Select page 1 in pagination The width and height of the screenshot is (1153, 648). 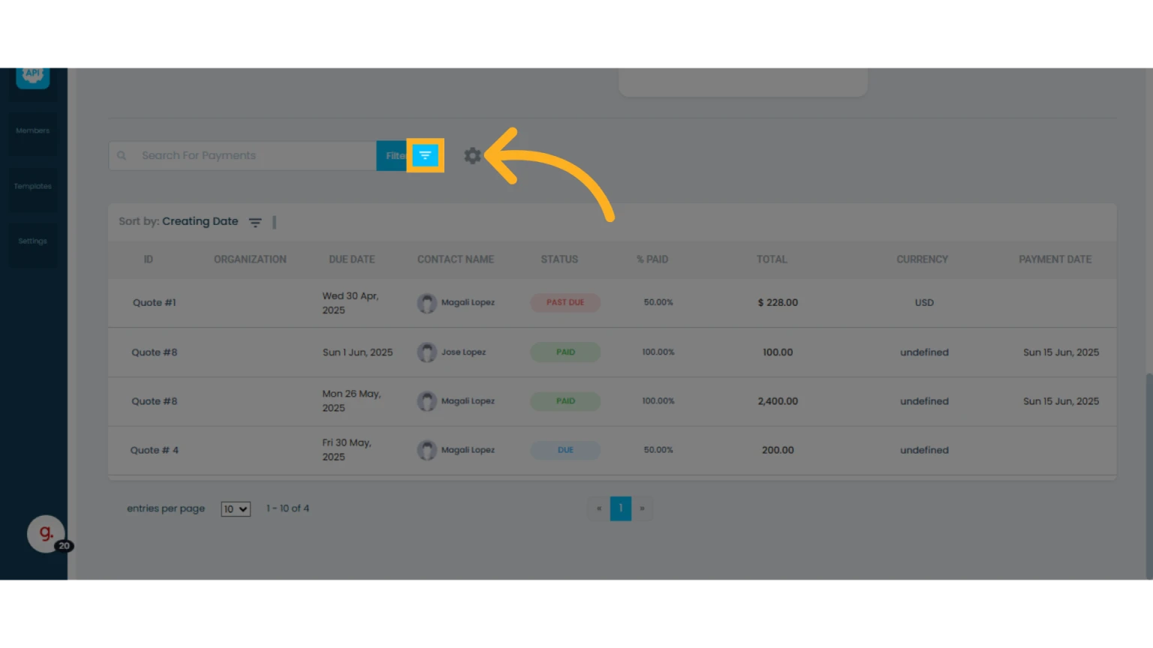[621, 508]
